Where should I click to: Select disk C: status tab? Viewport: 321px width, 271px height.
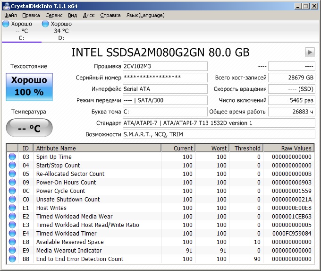point(22,31)
